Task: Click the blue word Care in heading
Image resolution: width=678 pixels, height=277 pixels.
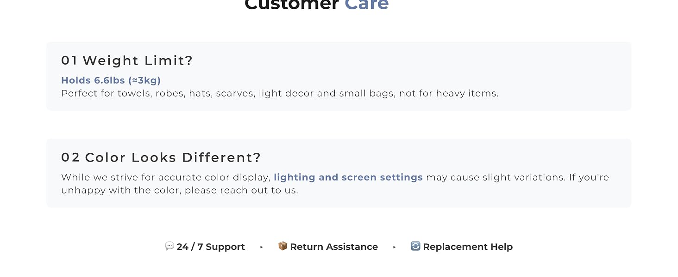Action: tap(367, 5)
